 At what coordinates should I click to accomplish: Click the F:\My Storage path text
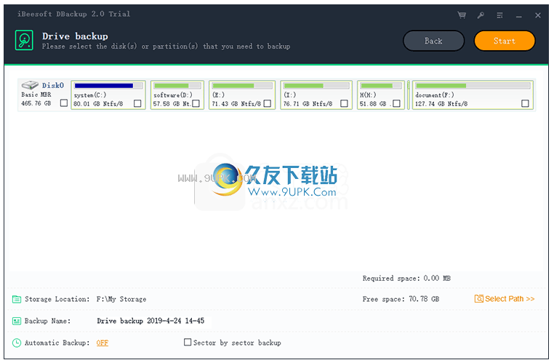click(x=121, y=299)
